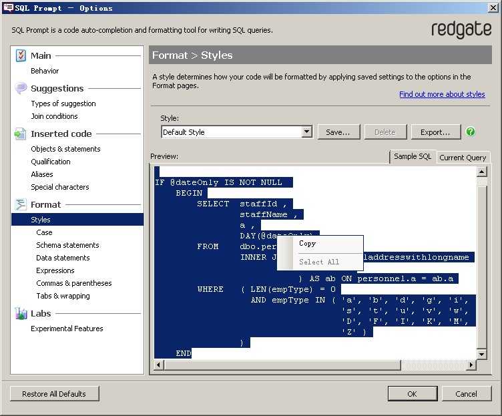The image size is (502, 416).
Task: Open the Qualification page
Action: tap(51, 162)
